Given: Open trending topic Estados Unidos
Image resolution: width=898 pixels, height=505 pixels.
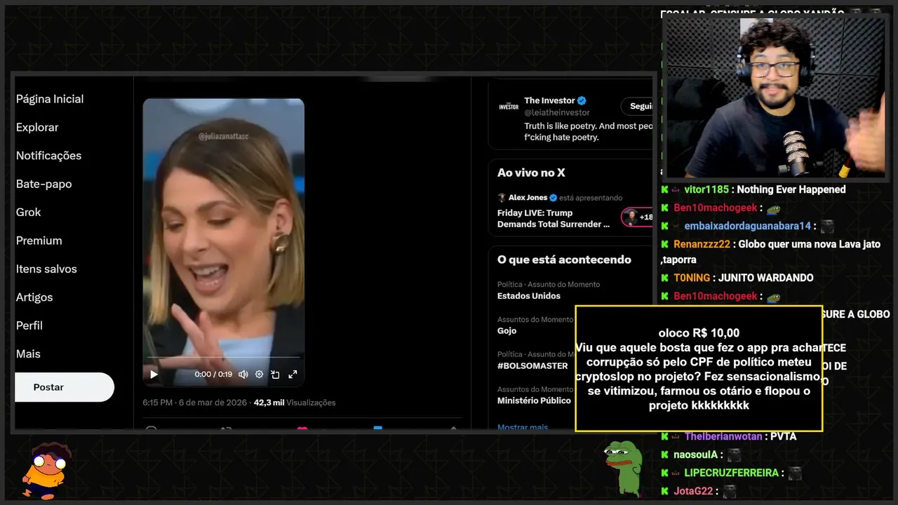Looking at the screenshot, I should pyautogui.click(x=529, y=296).
